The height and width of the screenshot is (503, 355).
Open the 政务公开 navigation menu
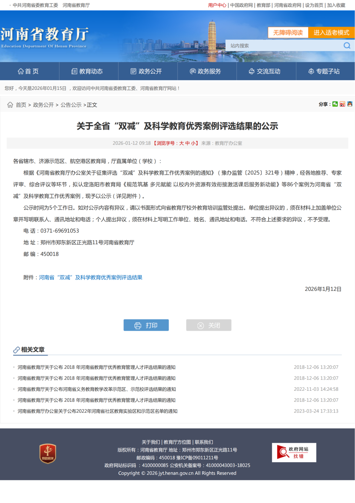click(x=146, y=71)
